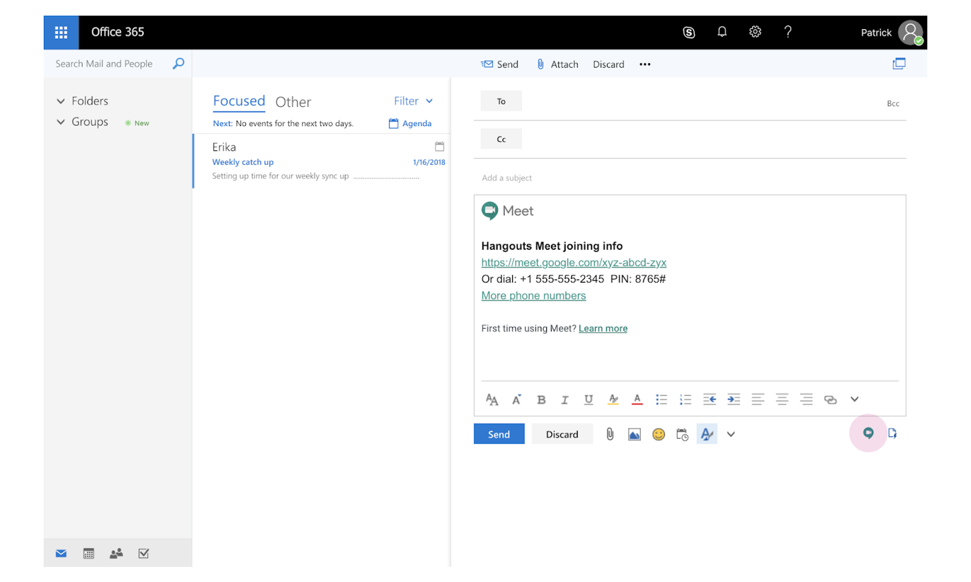Click the Learn more link
Screen dimensions: 971x582
coord(603,329)
